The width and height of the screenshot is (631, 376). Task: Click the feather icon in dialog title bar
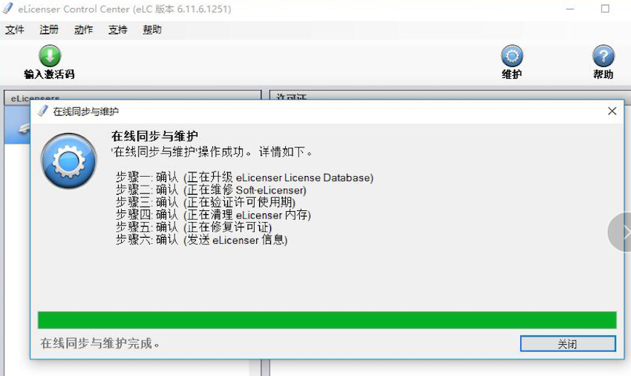[x=42, y=111]
